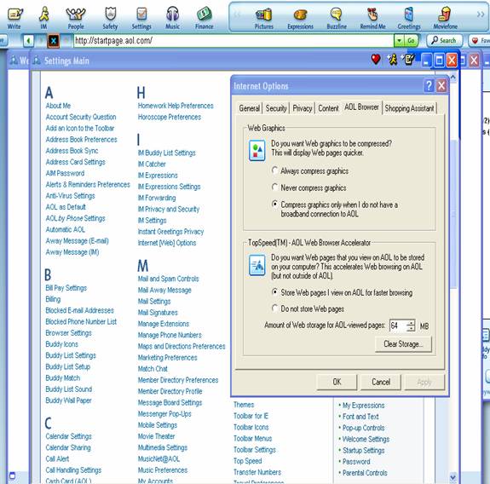Open the Buddy List Sound link
Image resolution: width=490 pixels, height=484 pixels.
click(69, 389)
